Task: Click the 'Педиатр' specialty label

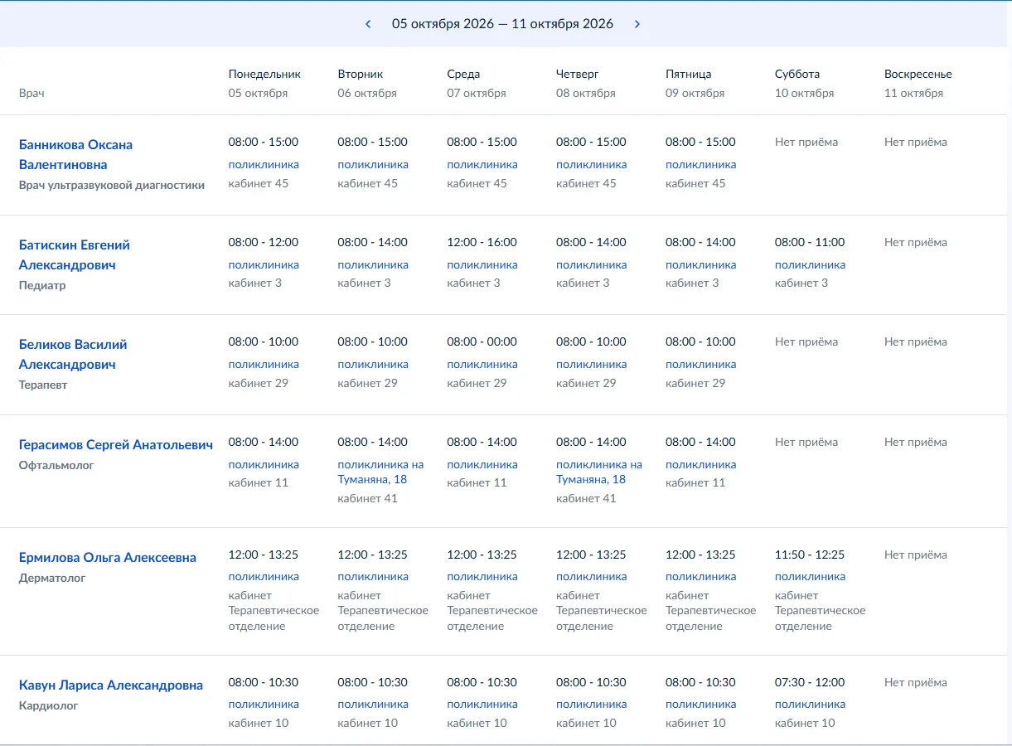Action: (42, 285)
